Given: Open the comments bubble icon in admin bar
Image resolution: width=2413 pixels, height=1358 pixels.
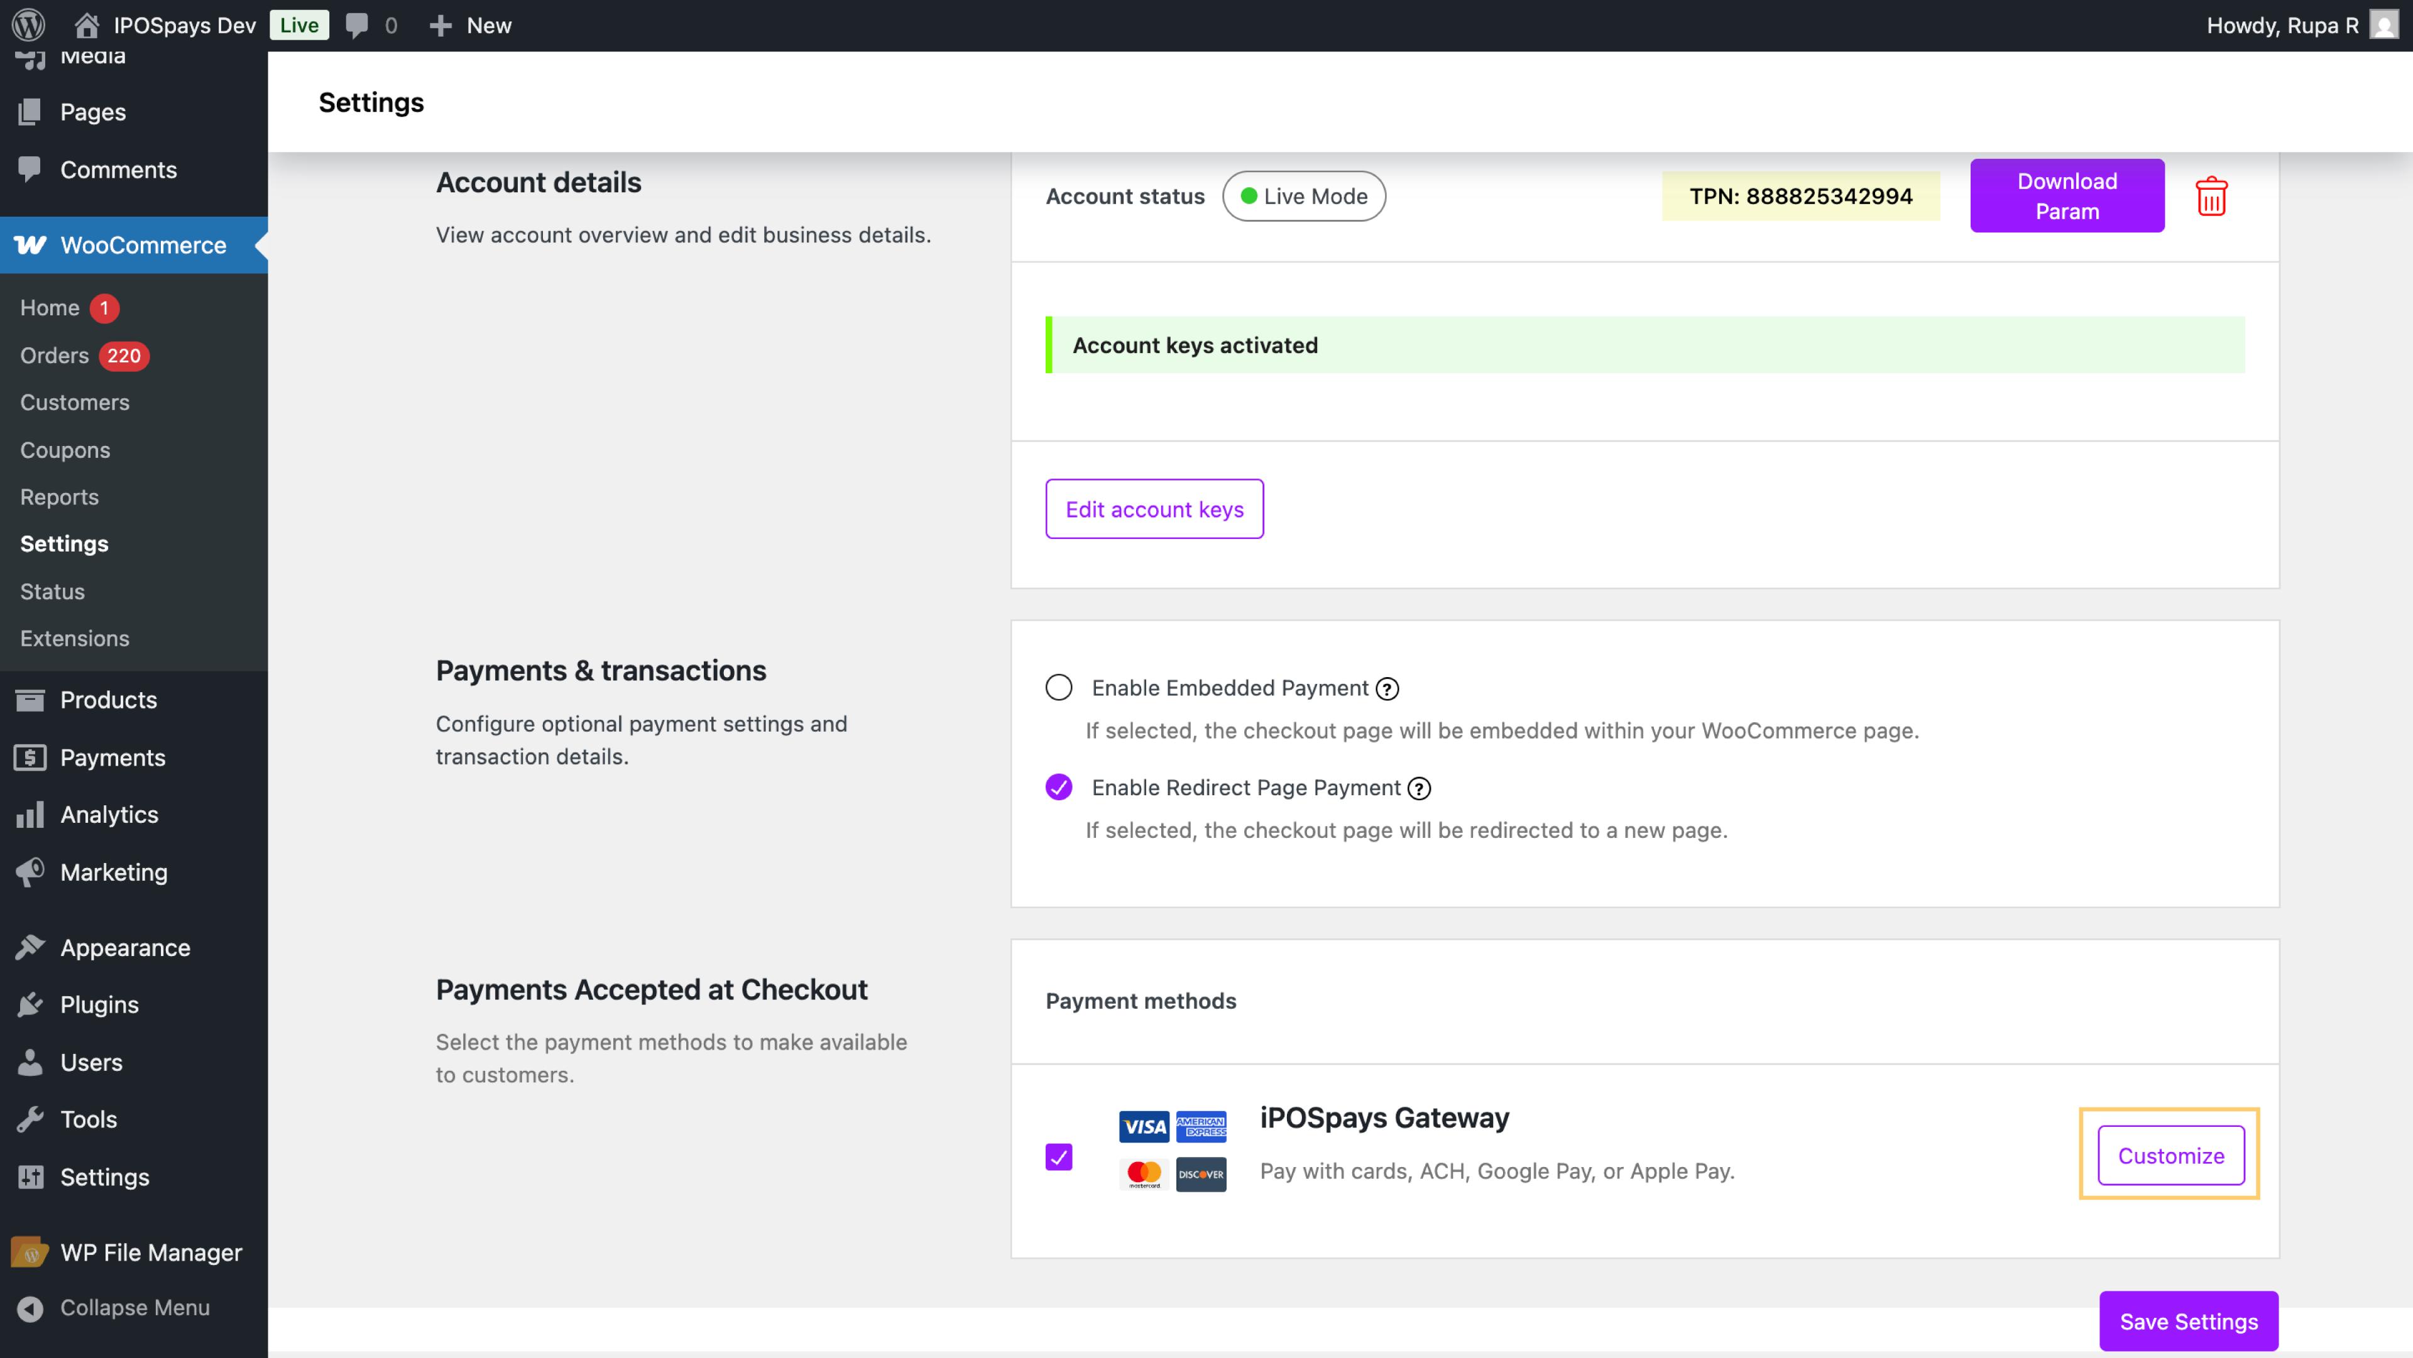Looking at the screenshot, I should [357, 25].
